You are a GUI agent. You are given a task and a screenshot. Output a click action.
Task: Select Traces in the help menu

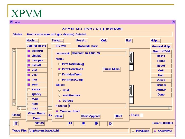point(161,85)
